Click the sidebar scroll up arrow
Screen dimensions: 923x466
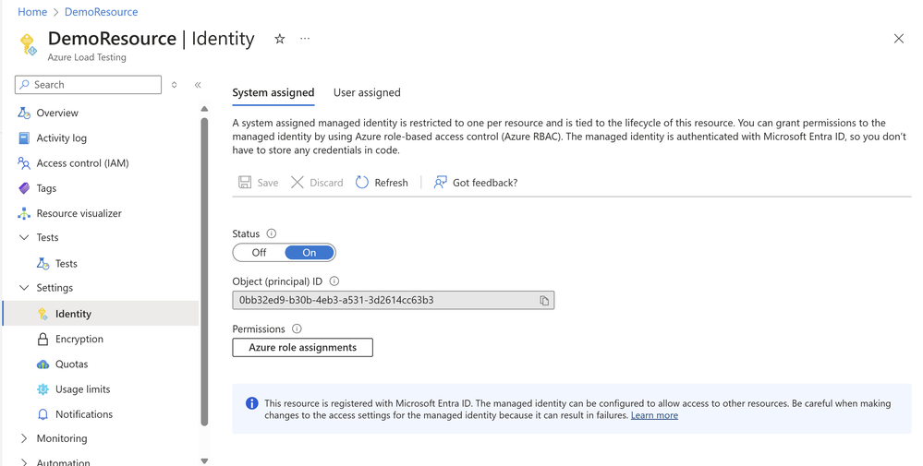pos(204,109)
